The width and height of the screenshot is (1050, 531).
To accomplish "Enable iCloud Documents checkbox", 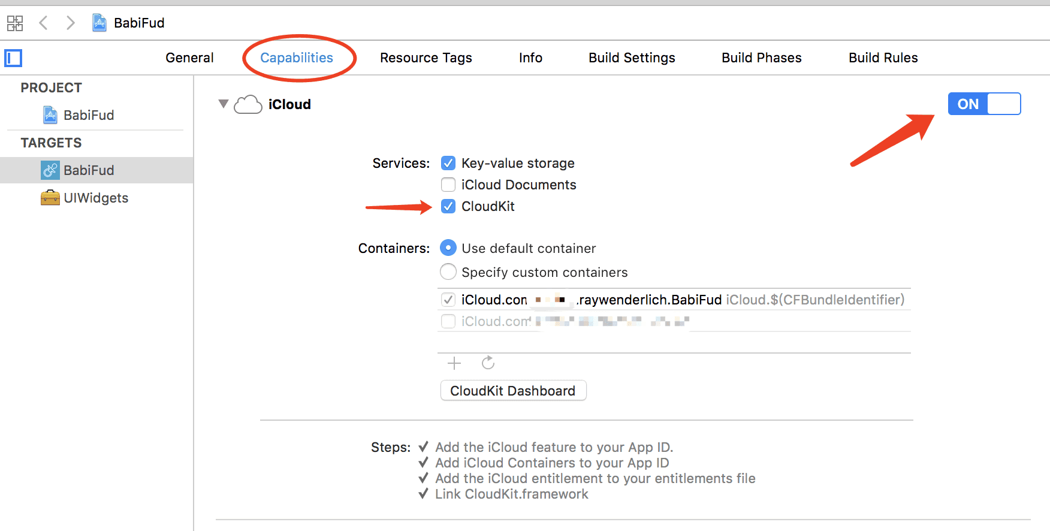I will [x=448, y=185].
